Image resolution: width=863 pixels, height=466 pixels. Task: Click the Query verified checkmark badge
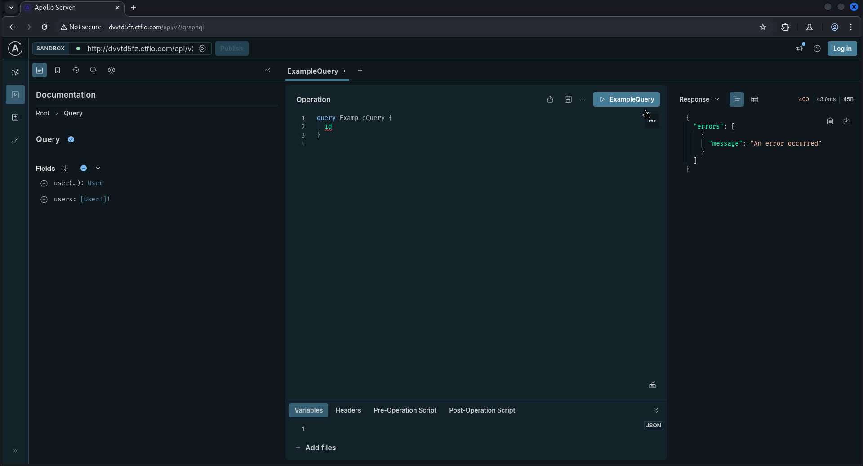(x=71, y=139)
